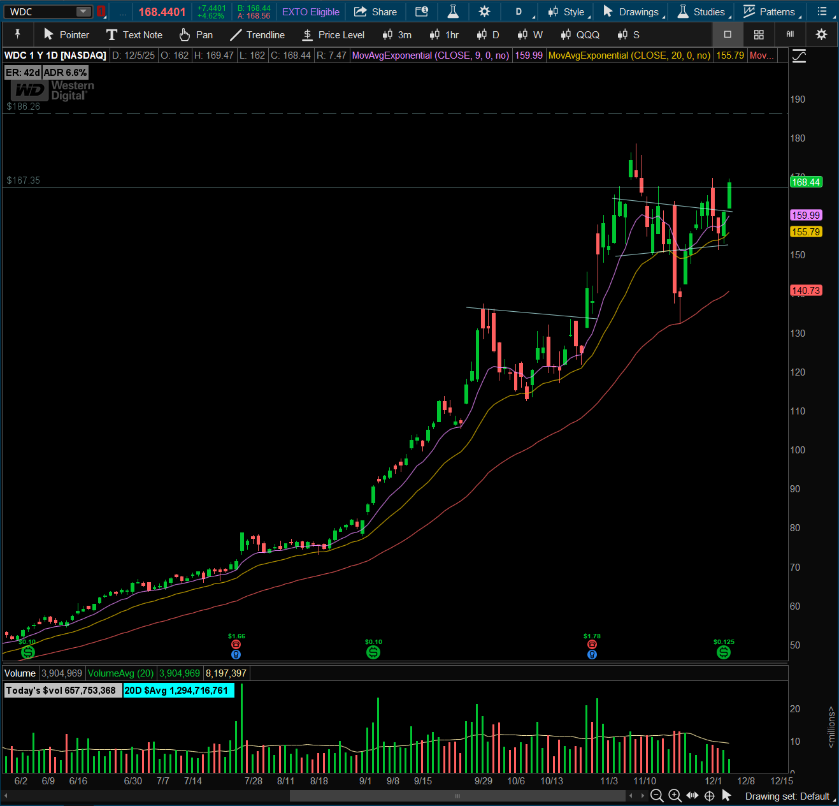Open the list menu icon at top right
839x806 pixels.
tap(822, 11)
